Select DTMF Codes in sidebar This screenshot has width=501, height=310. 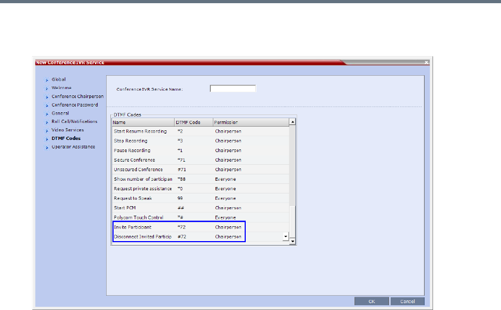point(66,138)
